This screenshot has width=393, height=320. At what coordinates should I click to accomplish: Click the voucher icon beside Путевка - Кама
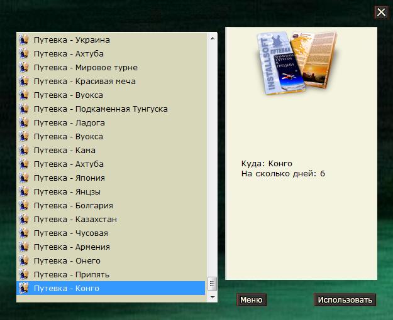point(24,151)
